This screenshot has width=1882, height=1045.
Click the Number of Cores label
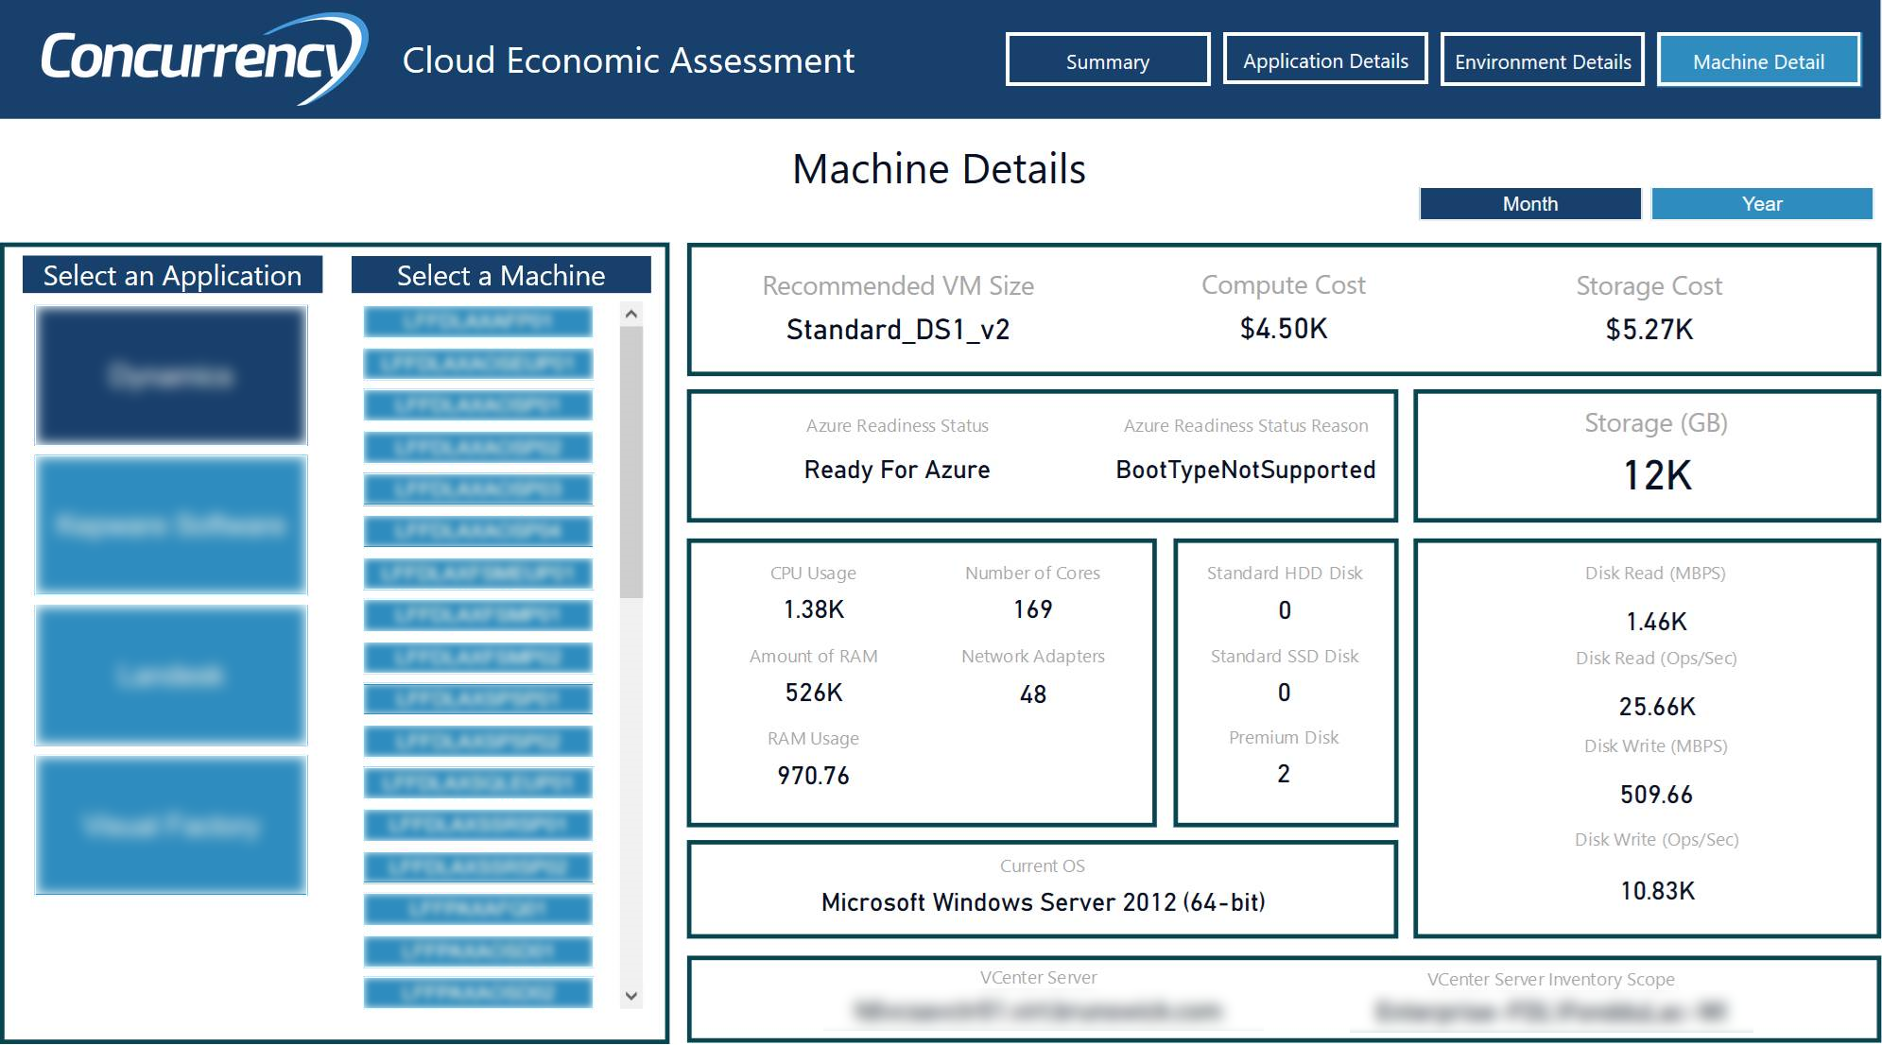tap(1033, 574)
